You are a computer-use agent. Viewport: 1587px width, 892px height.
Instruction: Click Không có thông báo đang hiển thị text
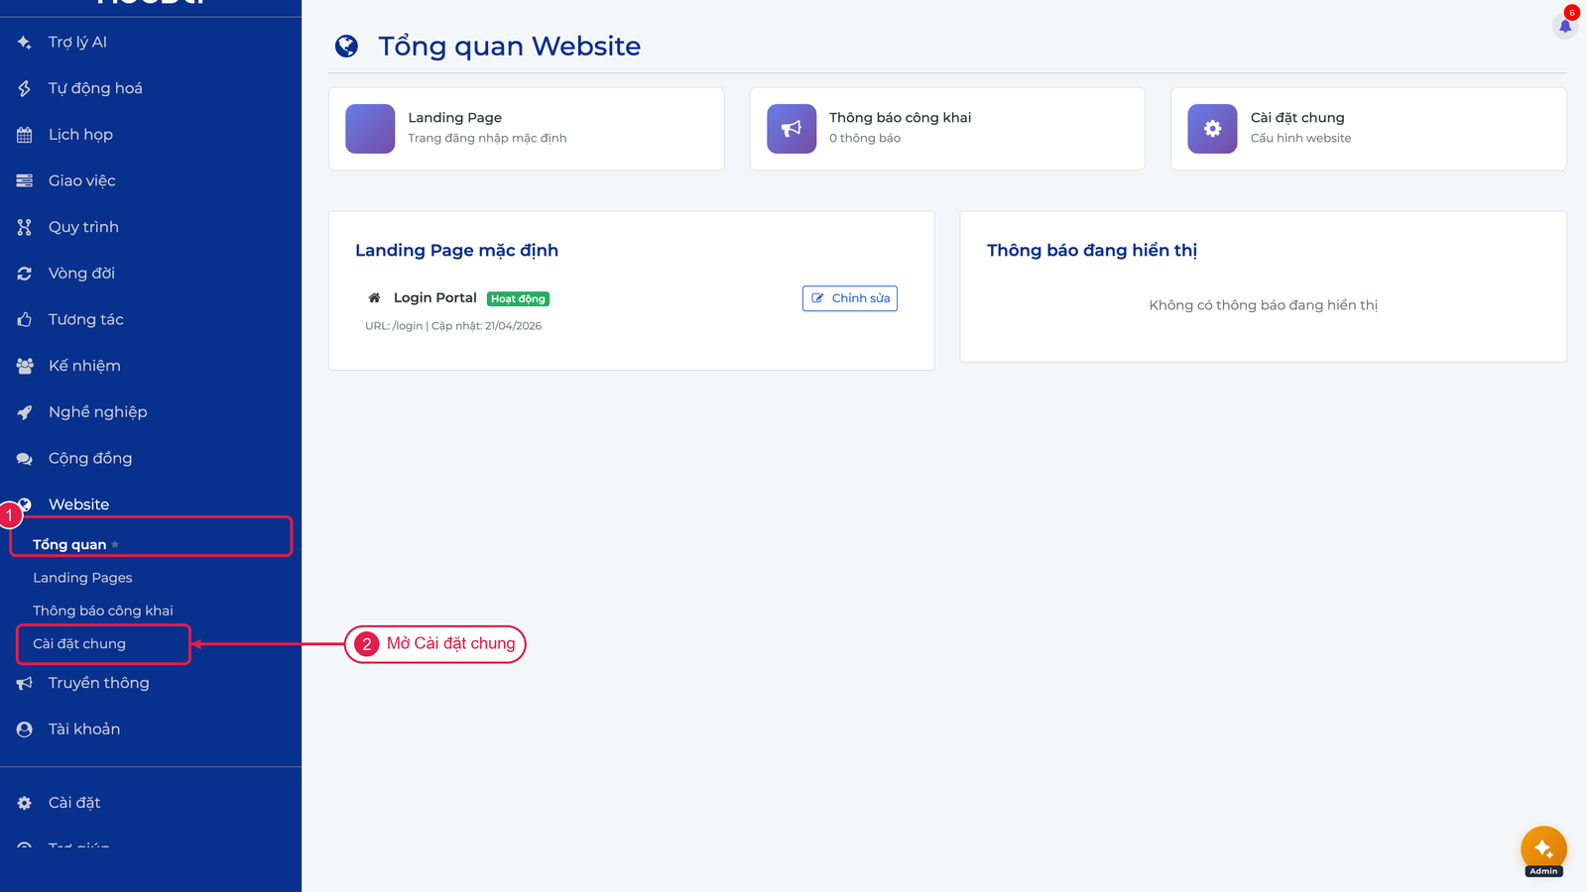(x=1264, y=305)
